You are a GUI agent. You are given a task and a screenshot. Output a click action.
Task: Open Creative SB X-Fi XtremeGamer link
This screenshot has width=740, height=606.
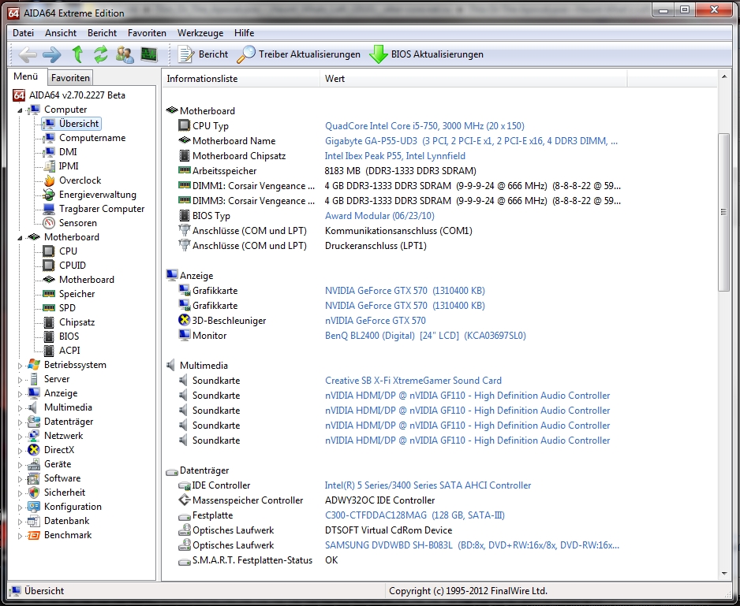tap(413, 380)
